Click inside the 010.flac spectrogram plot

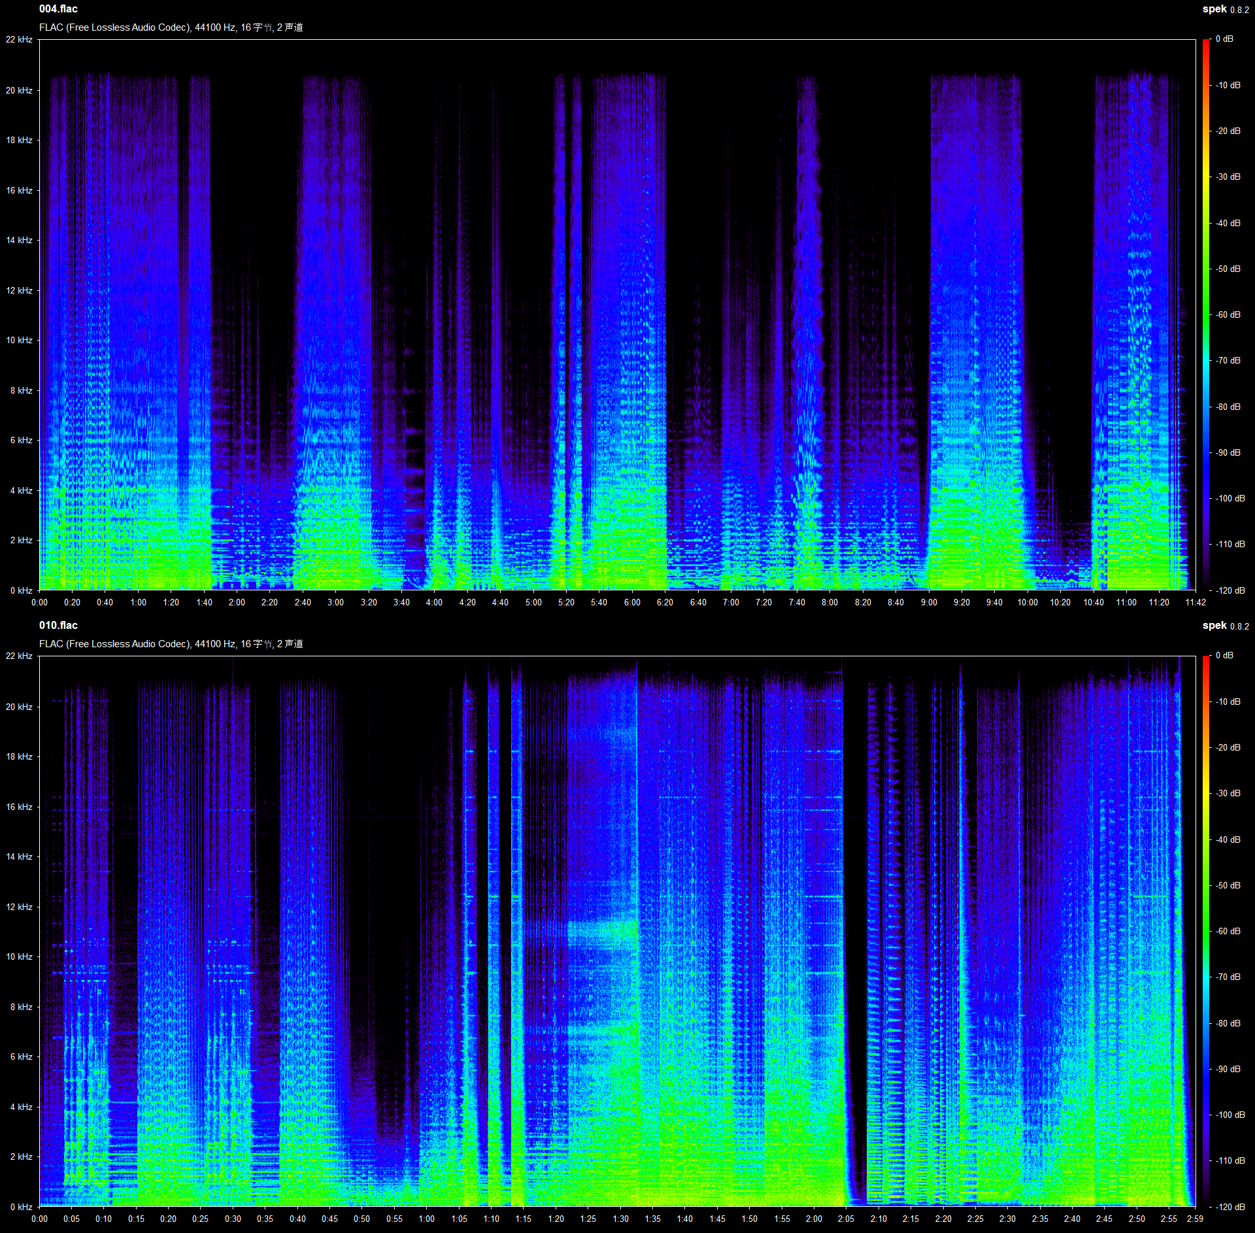617,931
